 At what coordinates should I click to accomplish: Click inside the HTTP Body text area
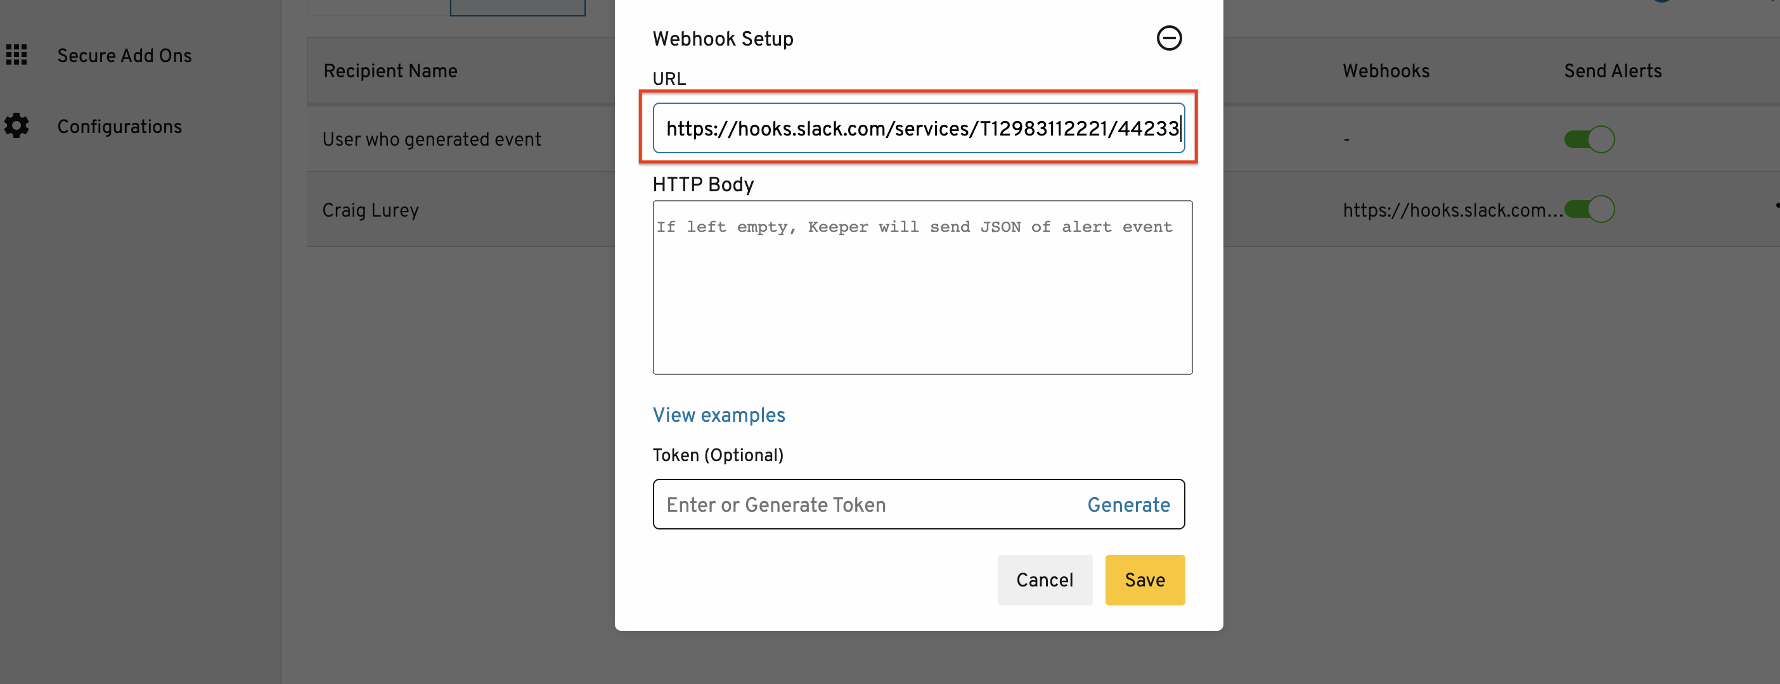click(922, 287)
